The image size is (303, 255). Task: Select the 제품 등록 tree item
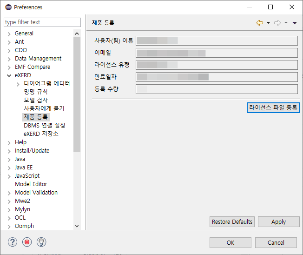pos(36,117)
